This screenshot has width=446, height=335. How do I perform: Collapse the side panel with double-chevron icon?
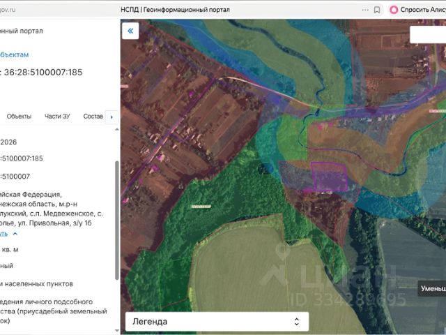130,31
